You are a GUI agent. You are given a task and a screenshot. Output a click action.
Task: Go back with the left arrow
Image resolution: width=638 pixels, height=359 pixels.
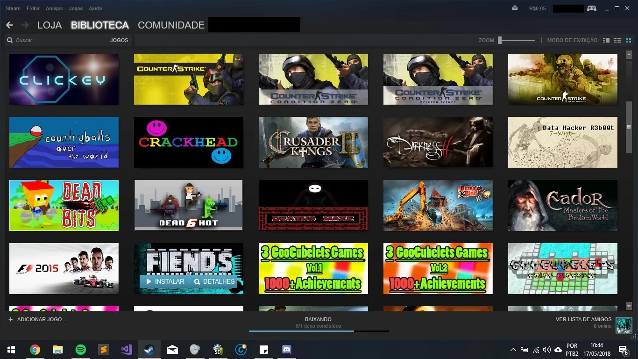pyautogui.click(x=9, y=25)
